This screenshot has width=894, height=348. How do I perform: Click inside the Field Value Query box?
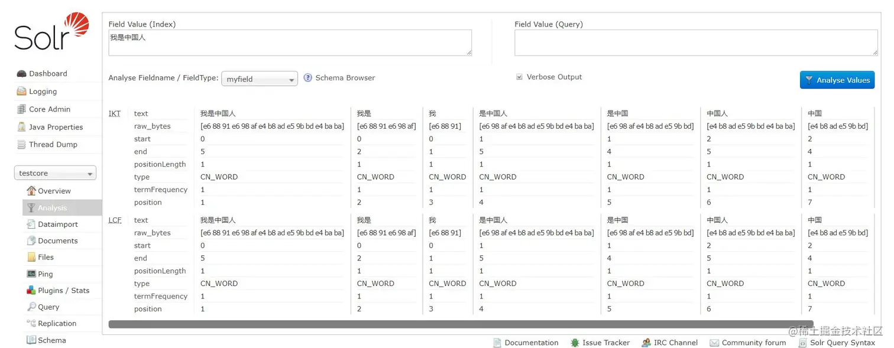click(696, 42)
